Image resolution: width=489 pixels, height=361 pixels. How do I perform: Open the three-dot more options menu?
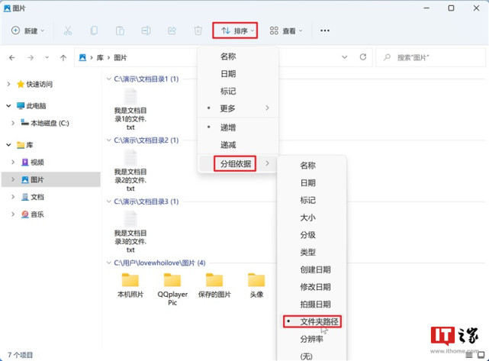tap(325, 31)
